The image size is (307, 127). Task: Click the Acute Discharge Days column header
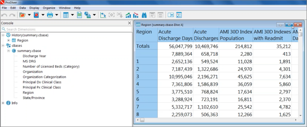click(176, 35)
